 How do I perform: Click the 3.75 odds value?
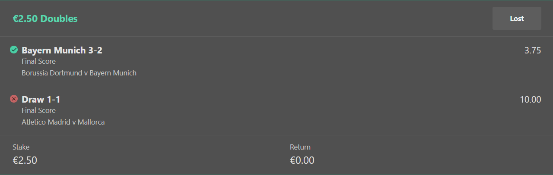[533, 50]
